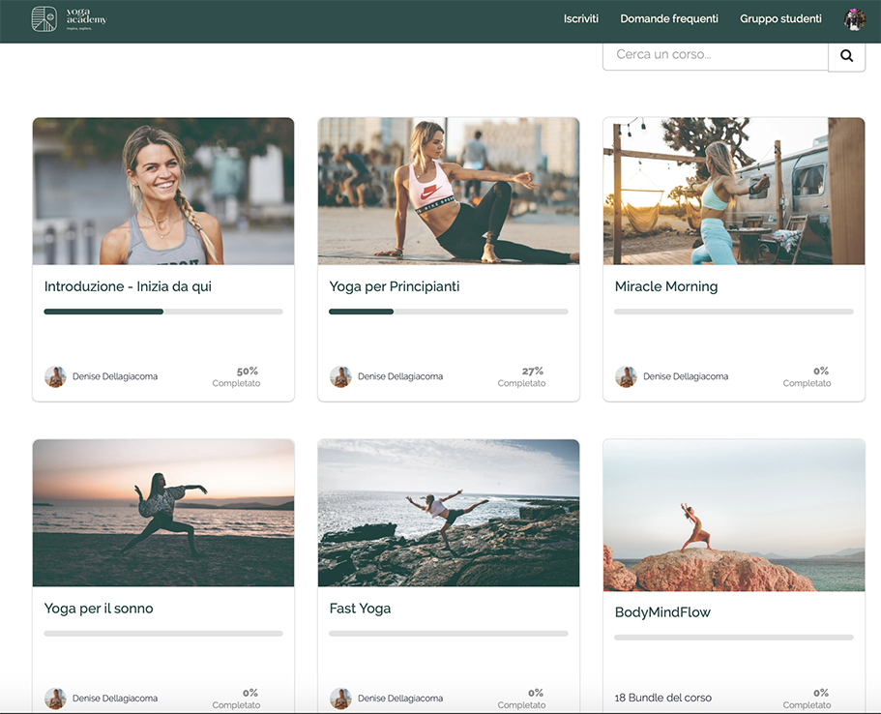The width and height of the screenshot is (881, 714).
Task: Click the Fast Yoga course thumbnail image
Action: [448, 513]
